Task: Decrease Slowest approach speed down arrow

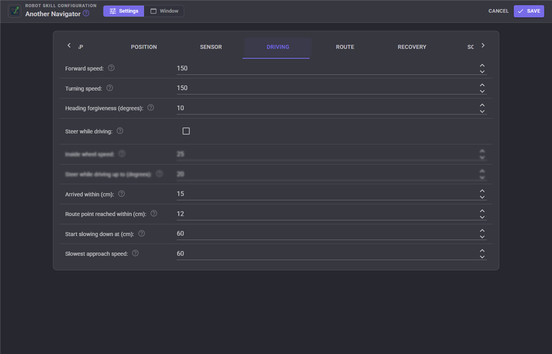Action: (x=482, y=257)
